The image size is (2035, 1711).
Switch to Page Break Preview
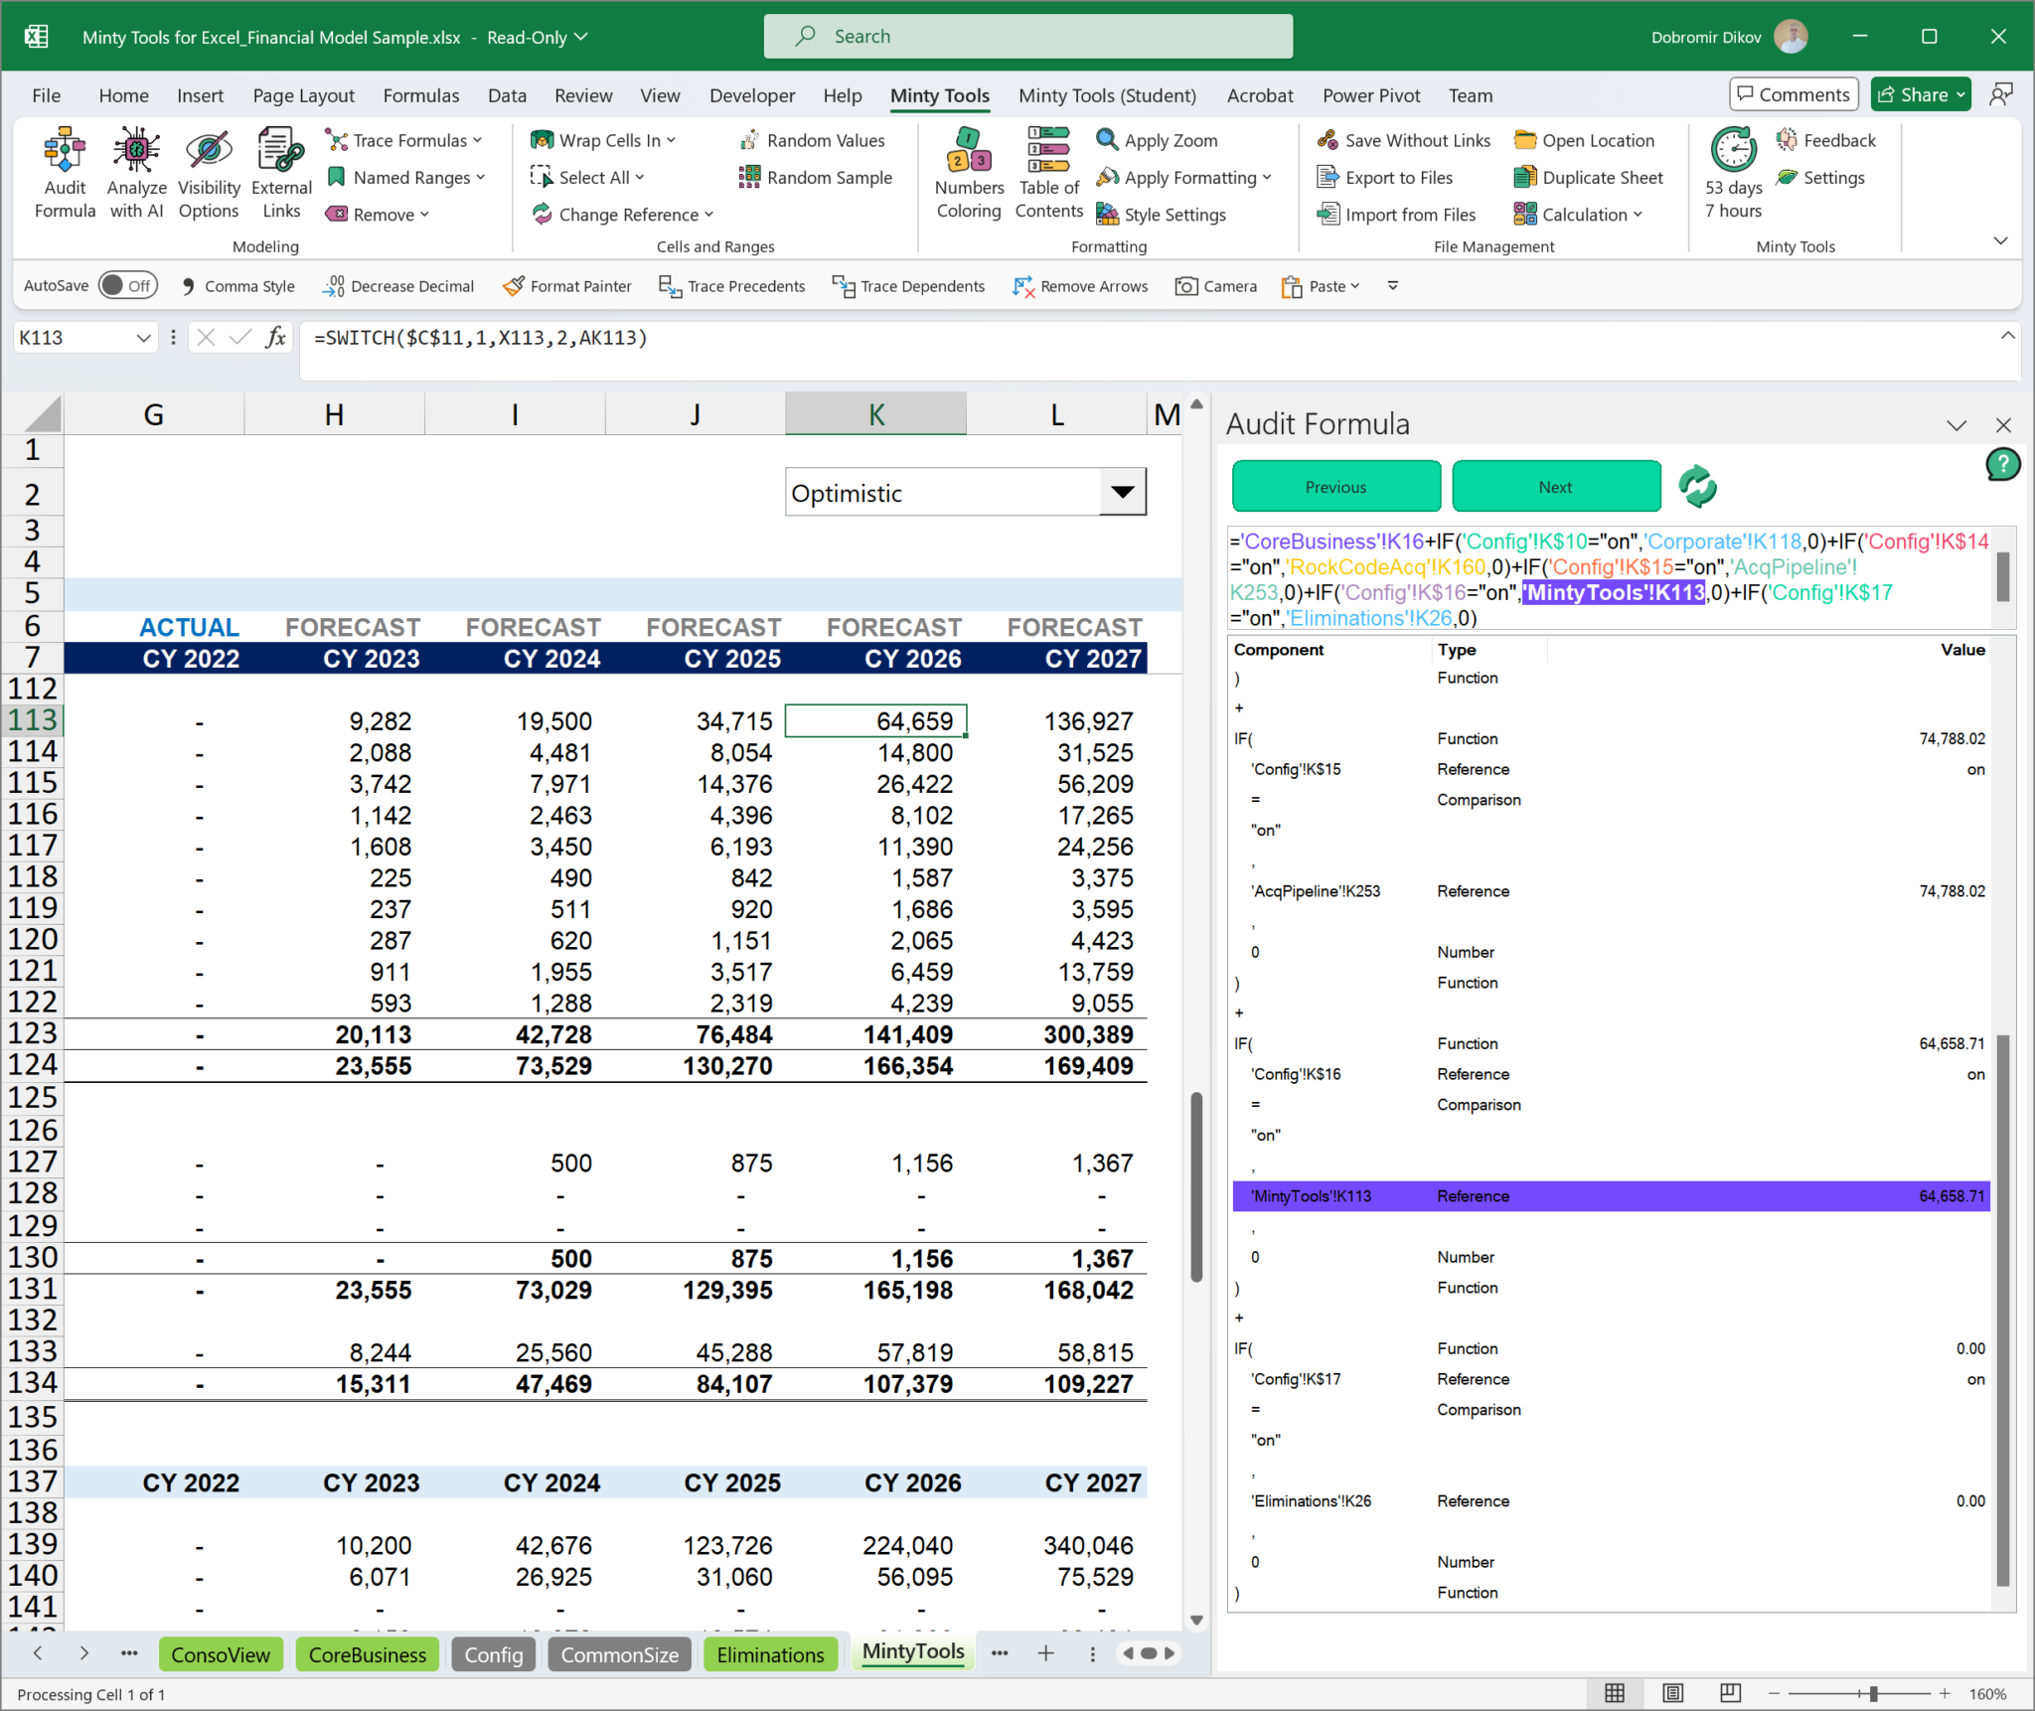click(1730, 1693)
